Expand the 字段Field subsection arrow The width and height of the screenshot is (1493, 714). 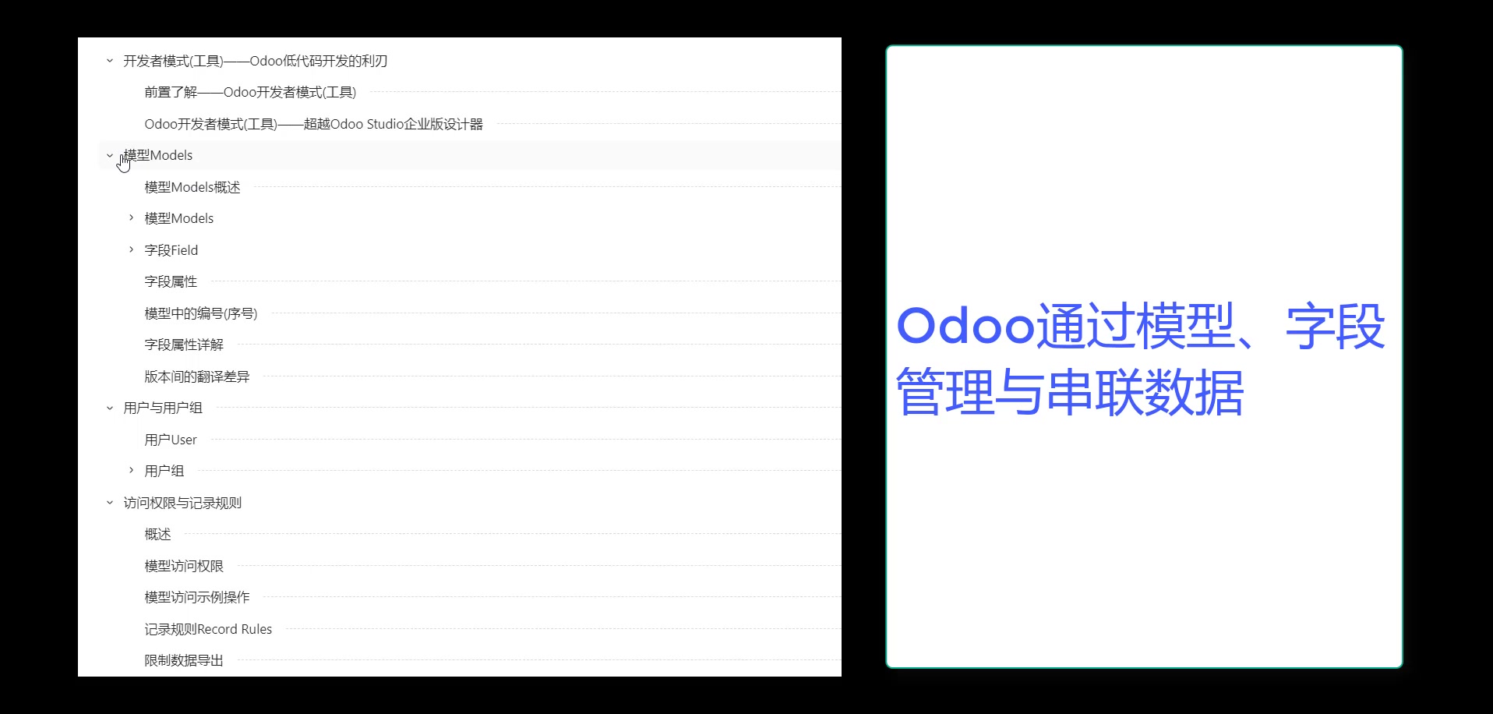131,250
